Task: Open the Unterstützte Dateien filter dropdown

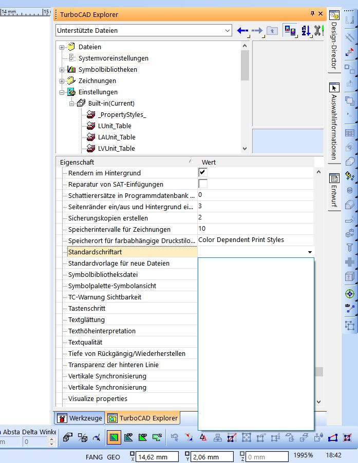Action: coord(227,31)
